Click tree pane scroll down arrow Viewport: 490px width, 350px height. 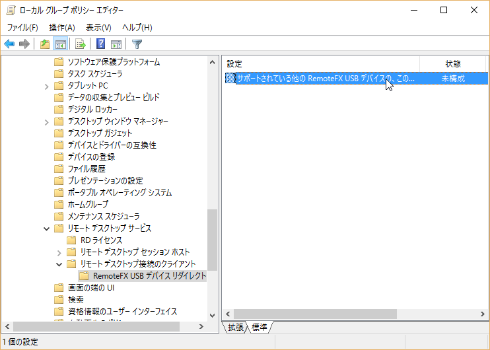click(213, 316)
